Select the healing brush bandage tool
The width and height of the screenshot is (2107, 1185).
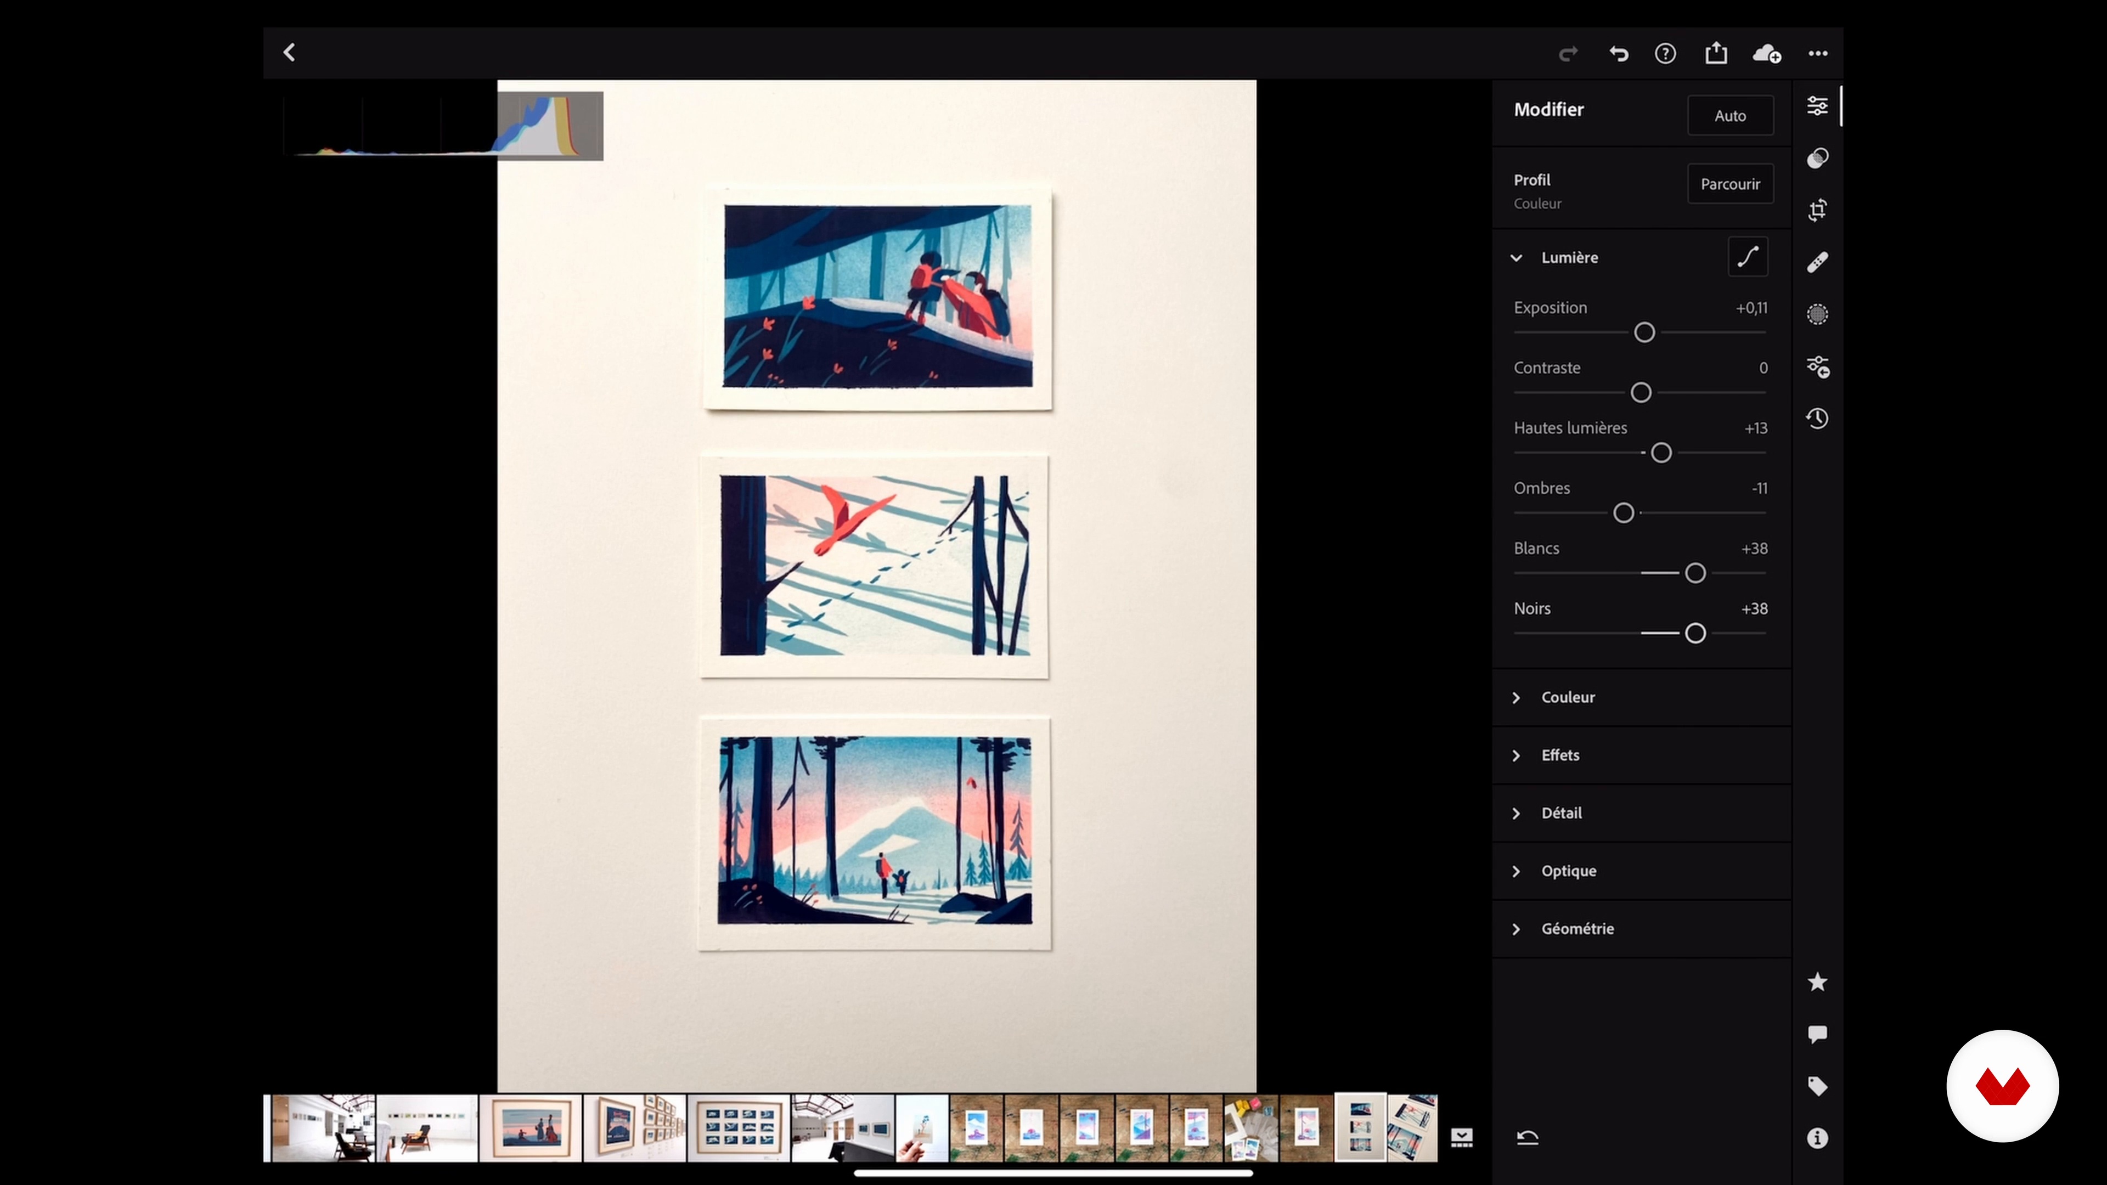pyautogui.click(x=1817, y=262)
